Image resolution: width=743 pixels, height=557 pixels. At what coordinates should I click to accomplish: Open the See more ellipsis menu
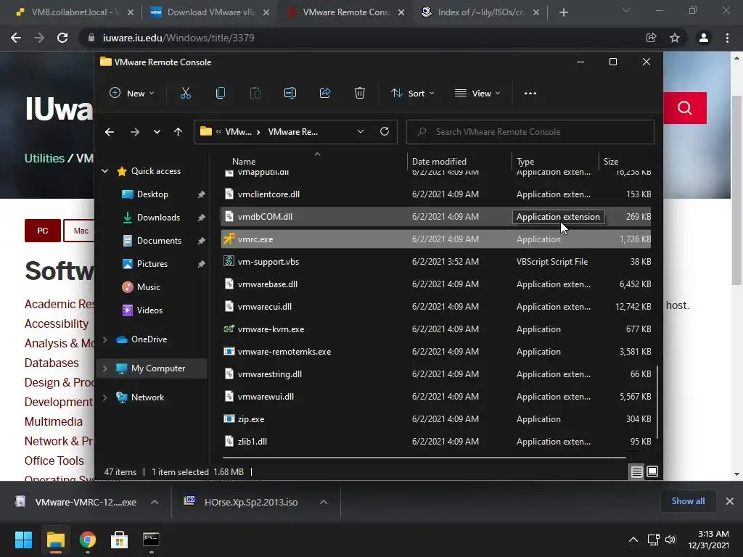point(530,94)
